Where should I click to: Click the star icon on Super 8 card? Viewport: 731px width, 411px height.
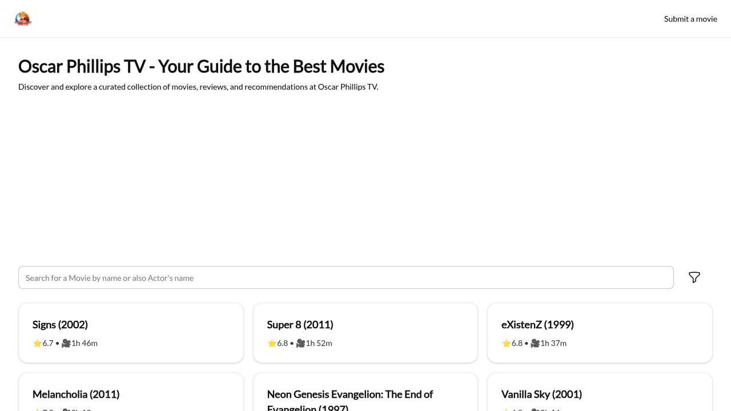point(271,342)
